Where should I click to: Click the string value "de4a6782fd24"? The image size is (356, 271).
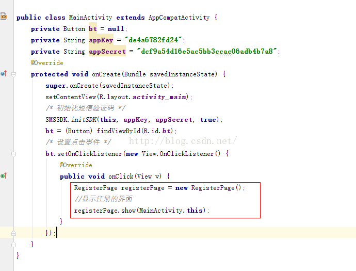[153, 40]
